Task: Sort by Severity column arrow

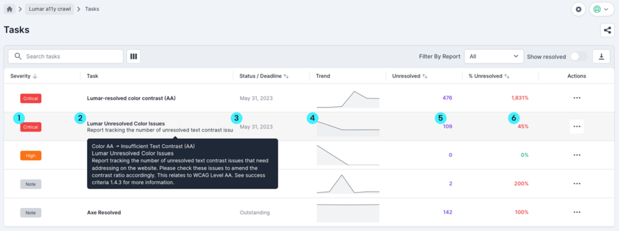Action: click(35, 76)
